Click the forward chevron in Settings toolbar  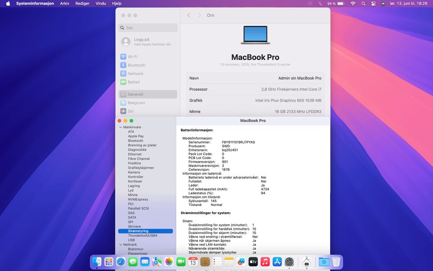[199, 15]
